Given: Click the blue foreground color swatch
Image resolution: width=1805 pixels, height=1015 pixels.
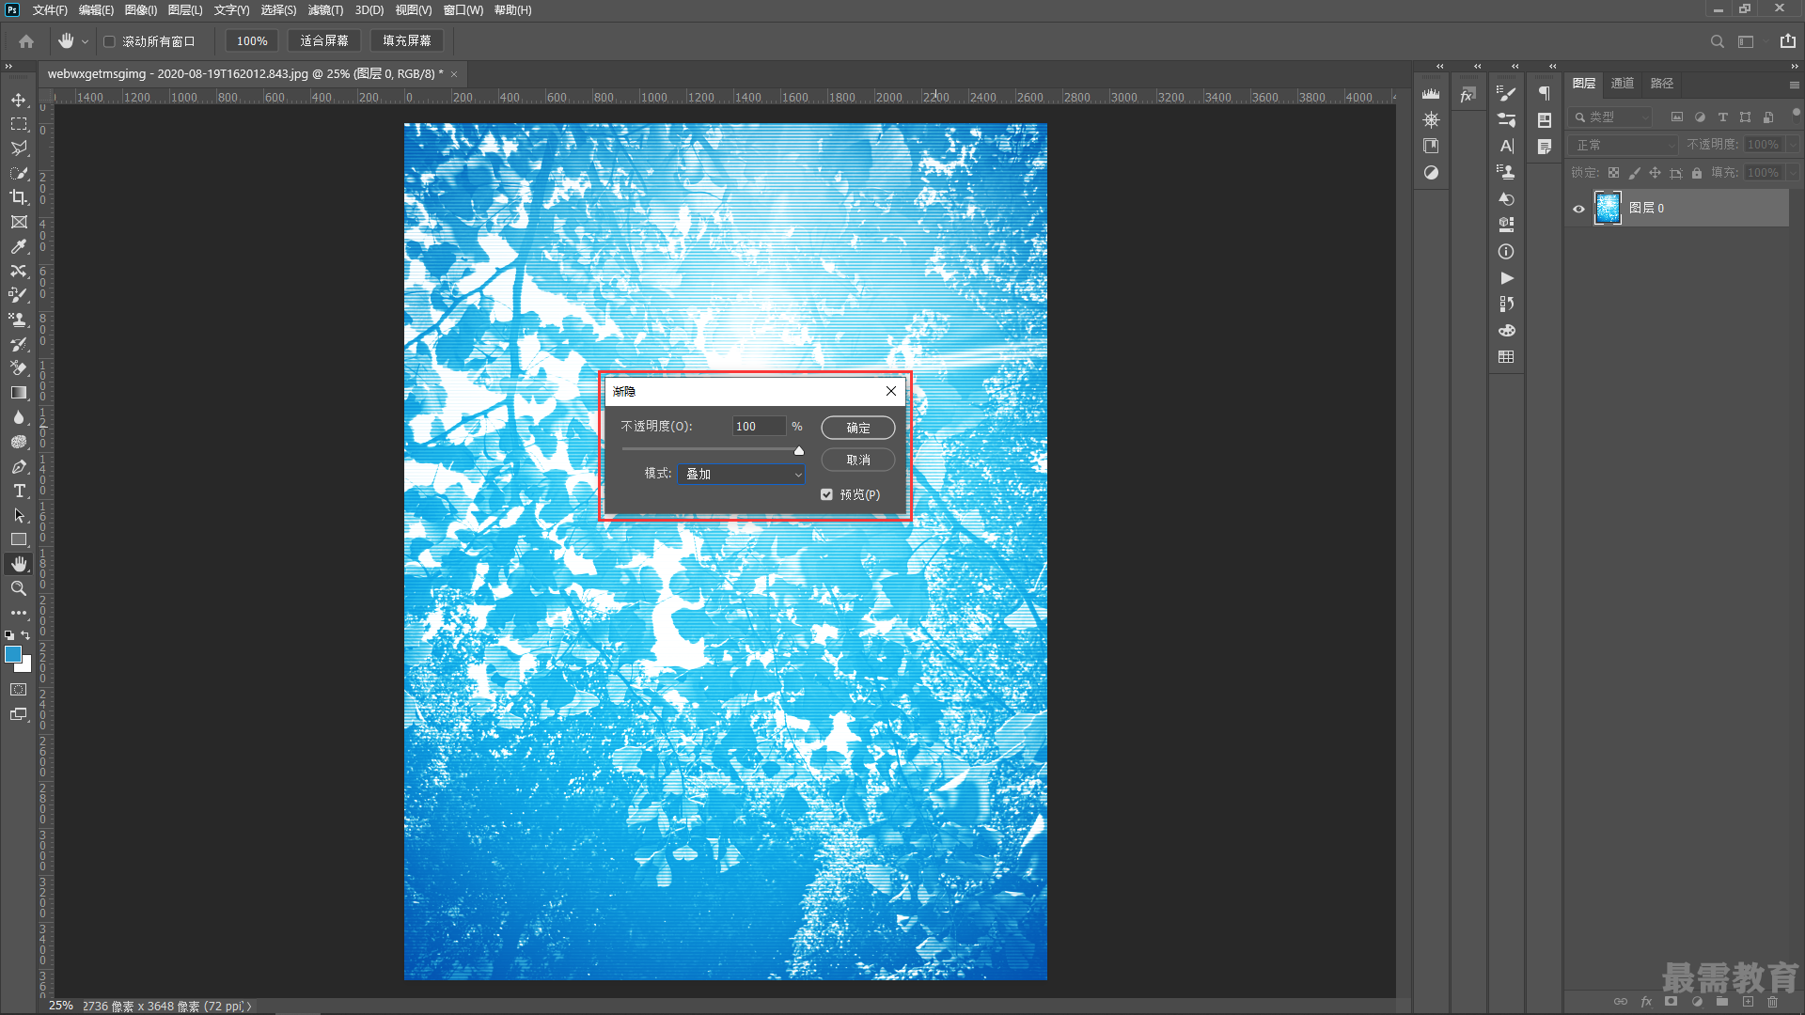Looking at the screenshot, I should (13, 654).
